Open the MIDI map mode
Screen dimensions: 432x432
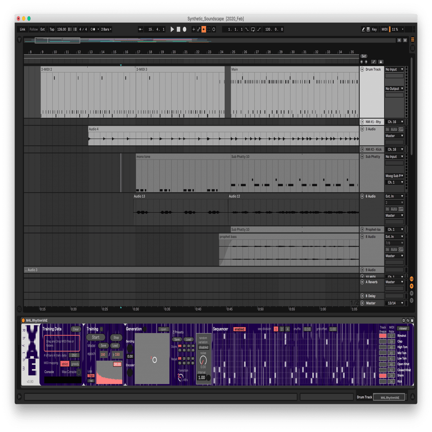[x=384, y=29]
